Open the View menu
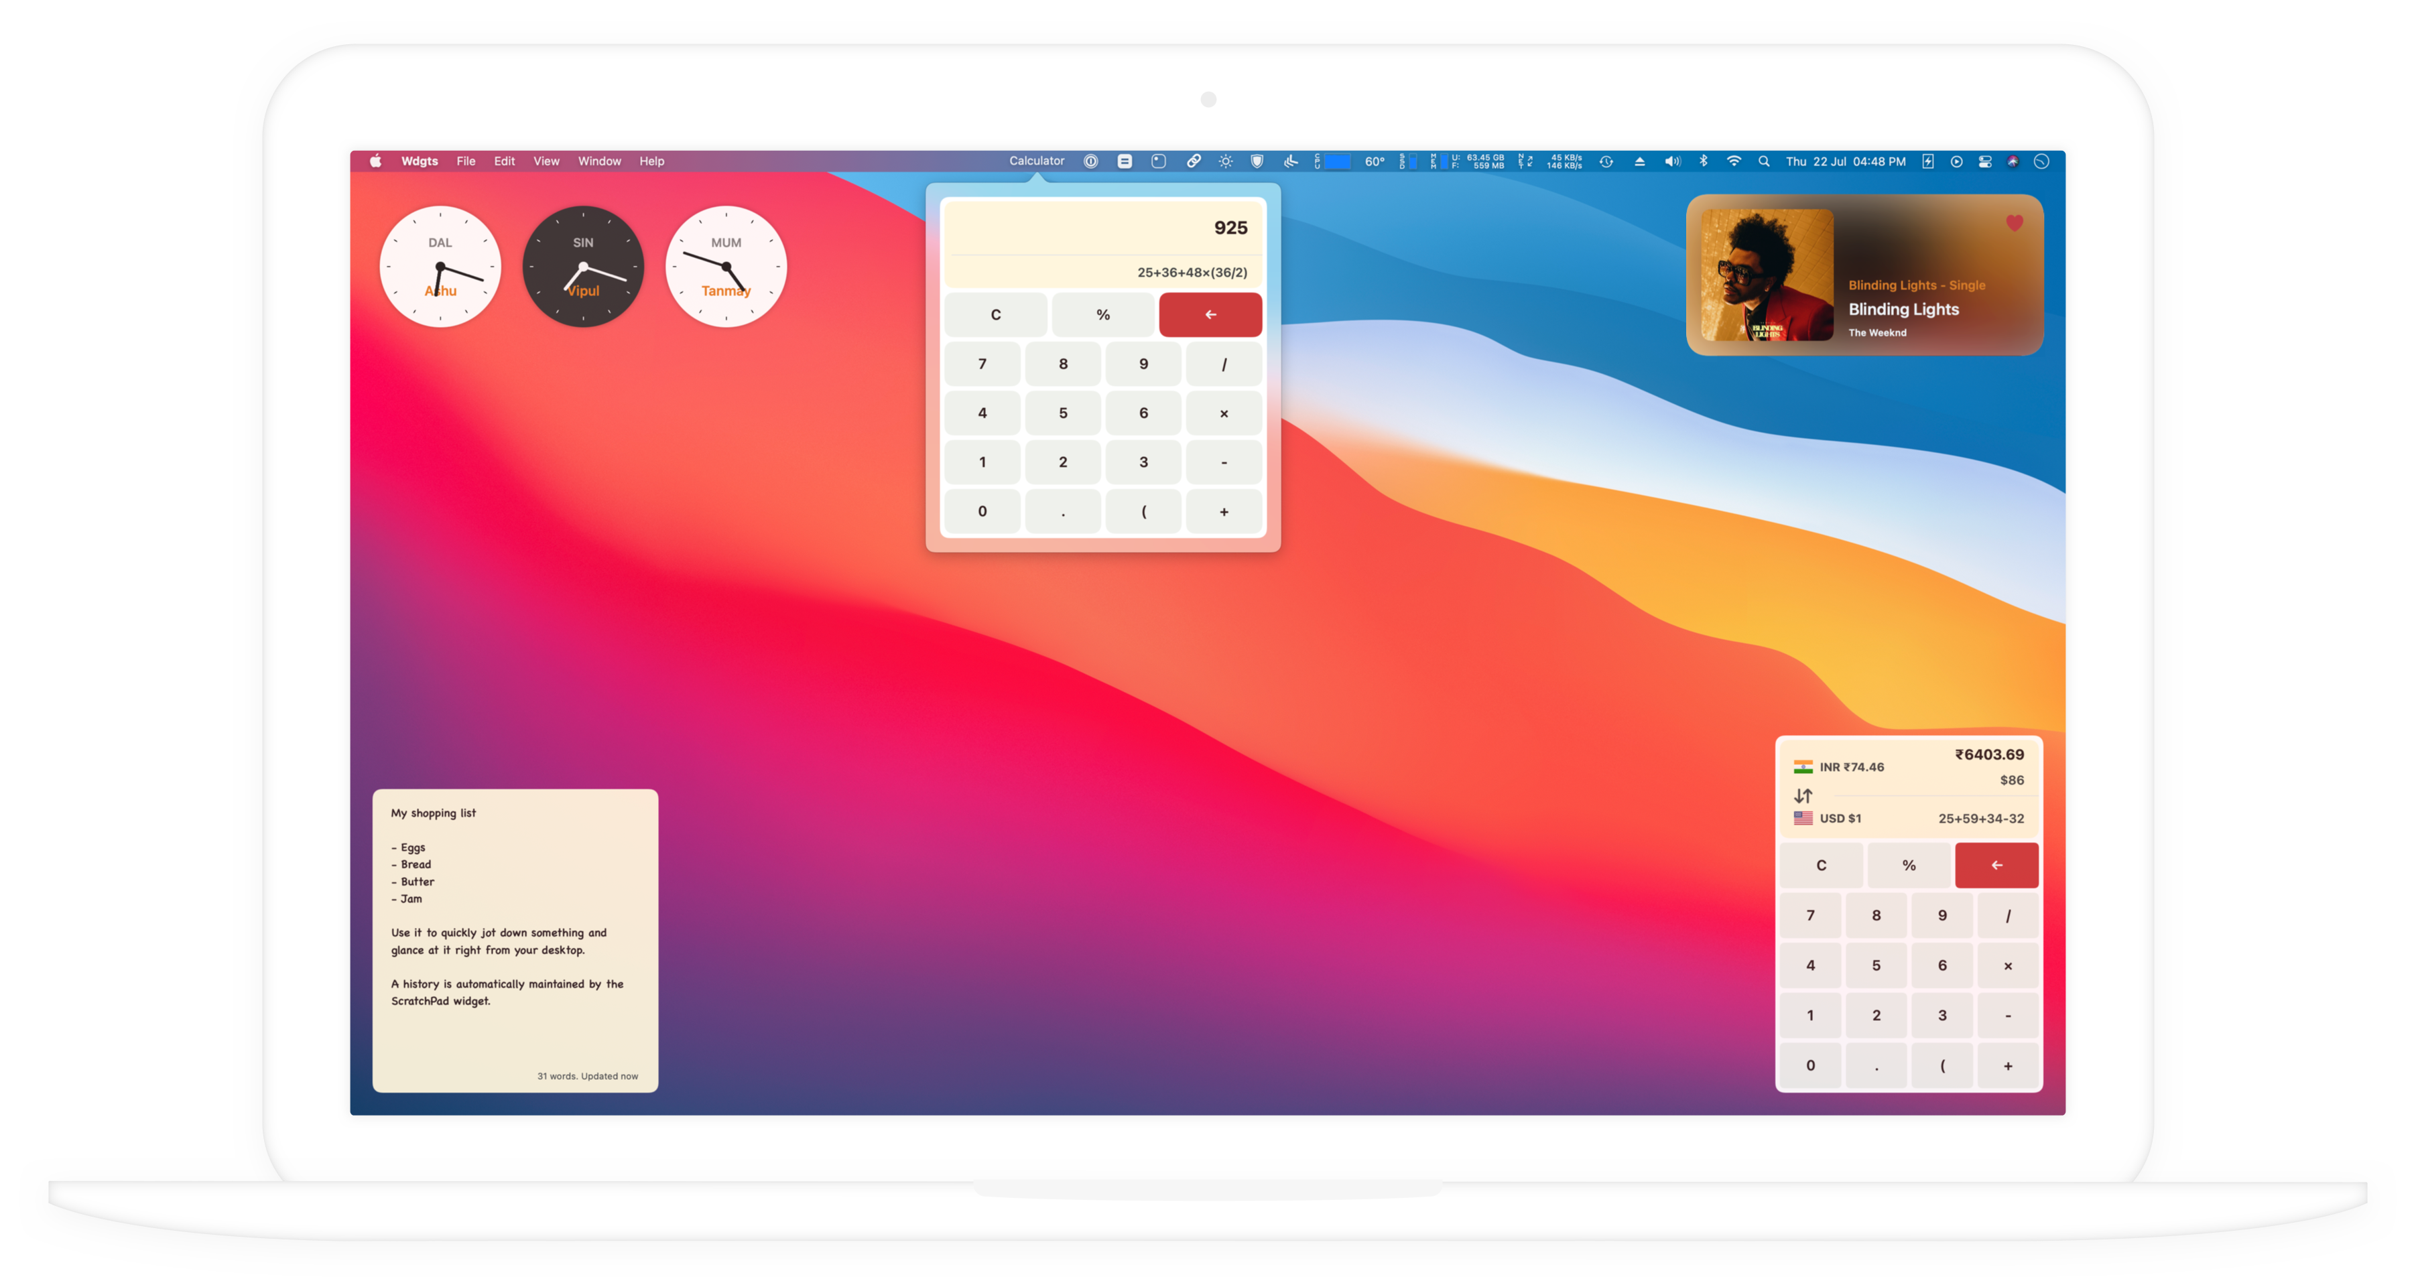Viewport: 2416px width, 1285px height. coord(546,161)
